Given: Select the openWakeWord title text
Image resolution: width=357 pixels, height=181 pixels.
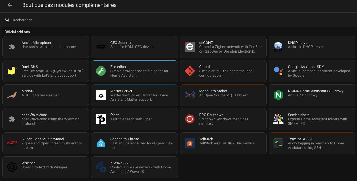Looking at the screenshot, I should pyautogui.click(x=34, y=115).
